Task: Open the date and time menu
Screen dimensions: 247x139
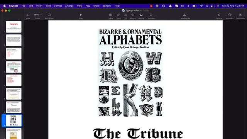Action: 233,6
